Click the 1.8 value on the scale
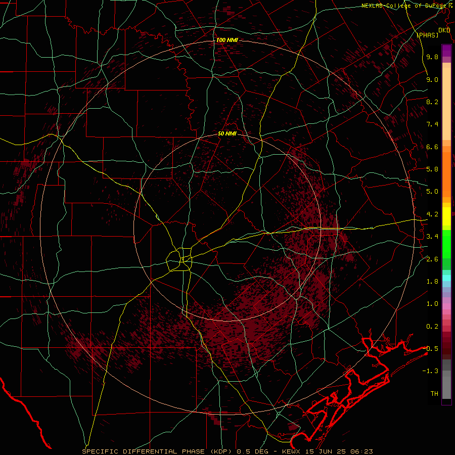455x455 pixels. (x=432, y=282)
